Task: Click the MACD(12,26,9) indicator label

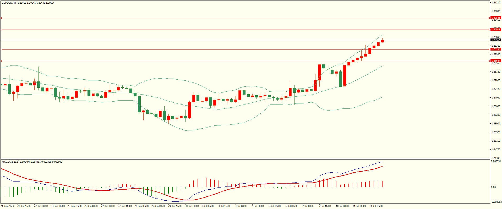Action: coord(10,162)
